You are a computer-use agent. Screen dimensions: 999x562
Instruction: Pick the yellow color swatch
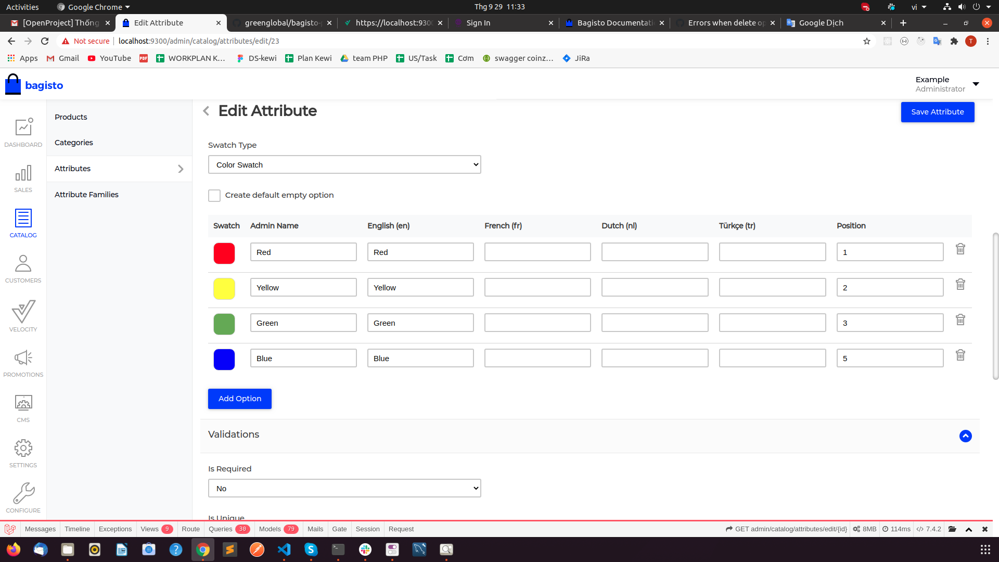coord(224,289)
